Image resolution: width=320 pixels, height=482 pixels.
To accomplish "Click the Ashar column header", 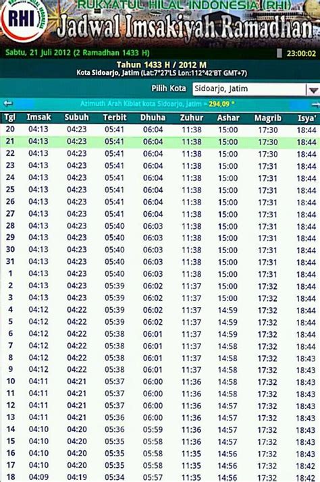I will pos(228,118).
